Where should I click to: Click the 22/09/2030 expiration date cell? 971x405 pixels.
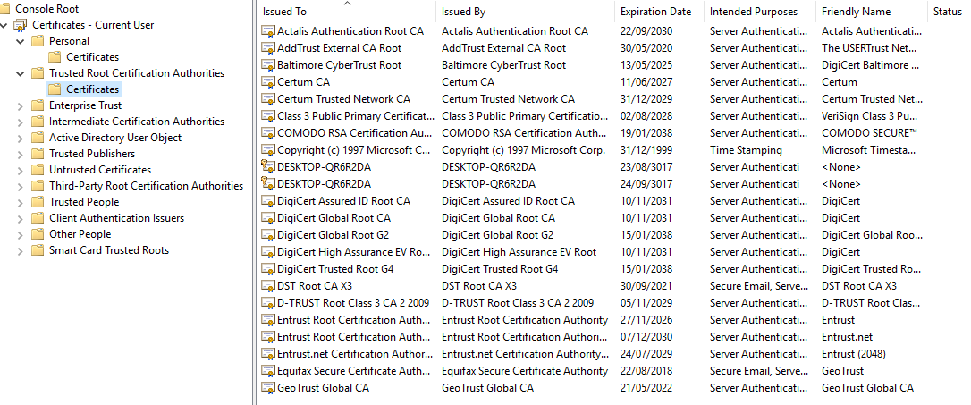[646, 31]
